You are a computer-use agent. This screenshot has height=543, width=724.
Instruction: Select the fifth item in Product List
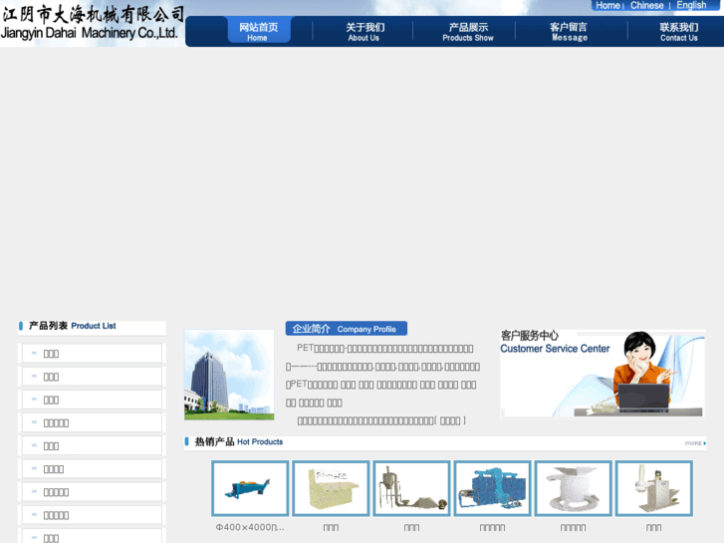(x=92, y=446)
